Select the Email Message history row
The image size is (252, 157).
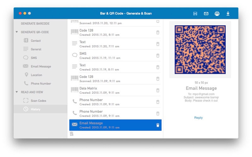(115, 125)
